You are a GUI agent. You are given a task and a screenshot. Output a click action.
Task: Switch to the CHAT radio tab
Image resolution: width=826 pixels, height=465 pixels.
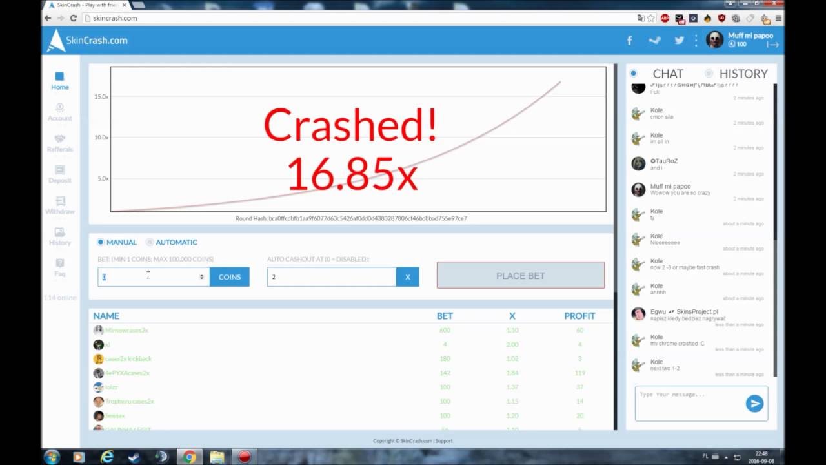pyautogui.click(x=634, y=74)
